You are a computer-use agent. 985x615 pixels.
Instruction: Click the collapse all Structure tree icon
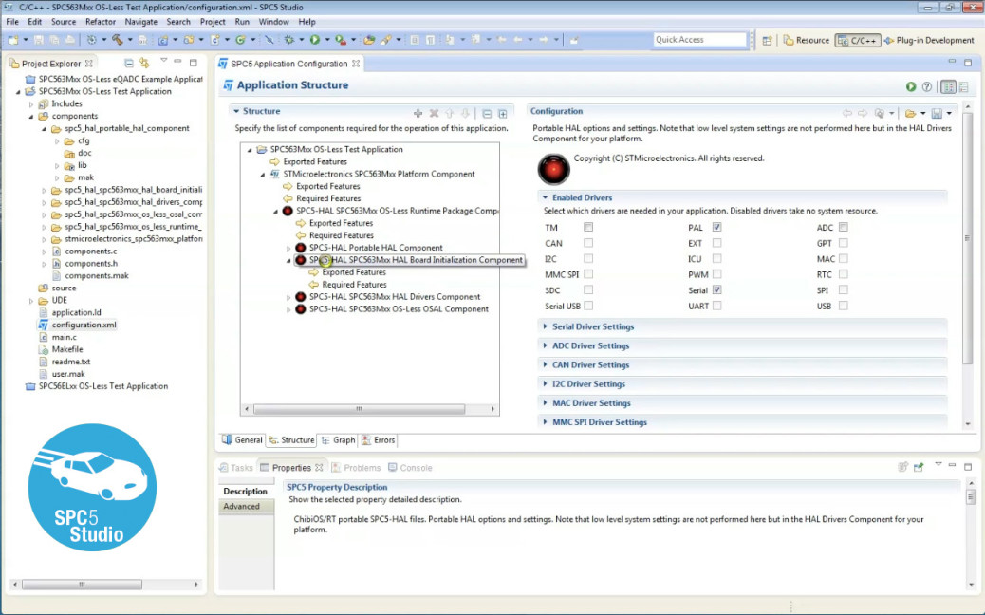[487, 114]
